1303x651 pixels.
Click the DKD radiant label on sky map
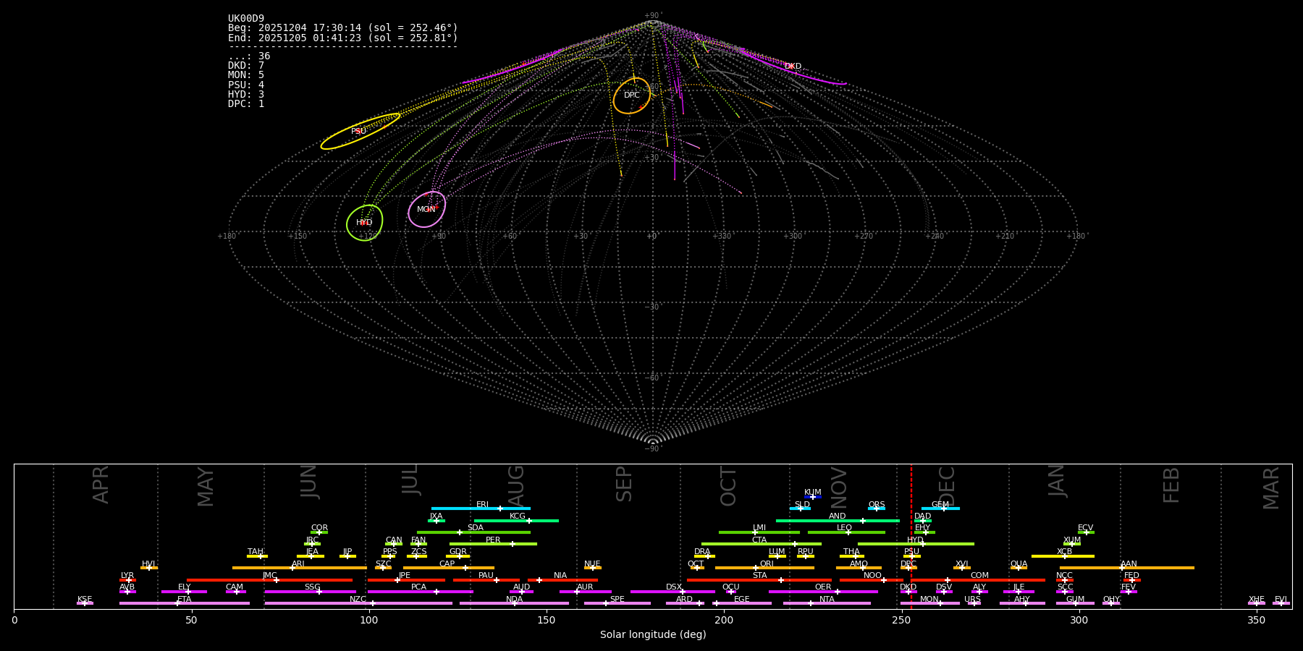pos(793,67)
